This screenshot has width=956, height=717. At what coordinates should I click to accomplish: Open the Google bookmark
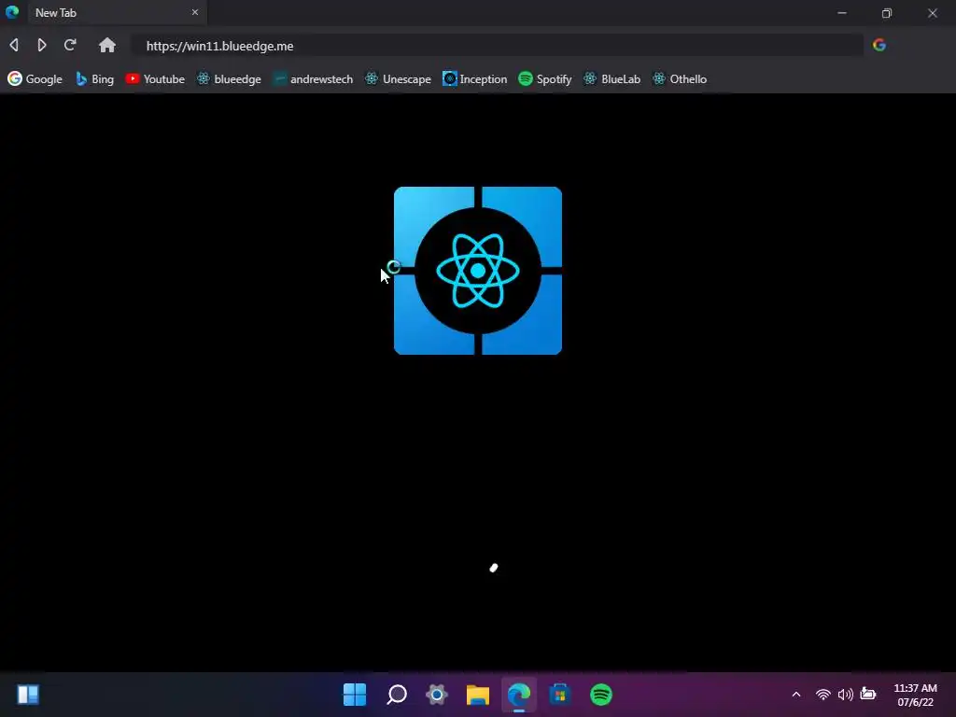pos(35,78)
